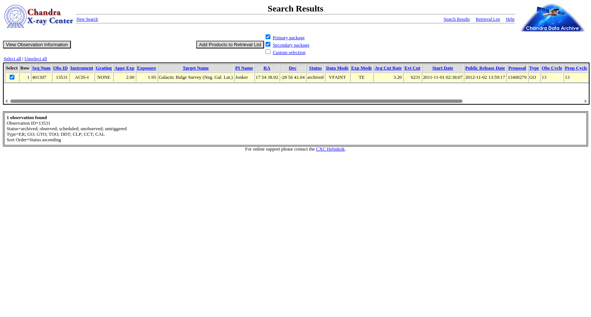Screen dimensions: 591x317
Task: Click the Unselect all link
Action: [x=35, y=59]
